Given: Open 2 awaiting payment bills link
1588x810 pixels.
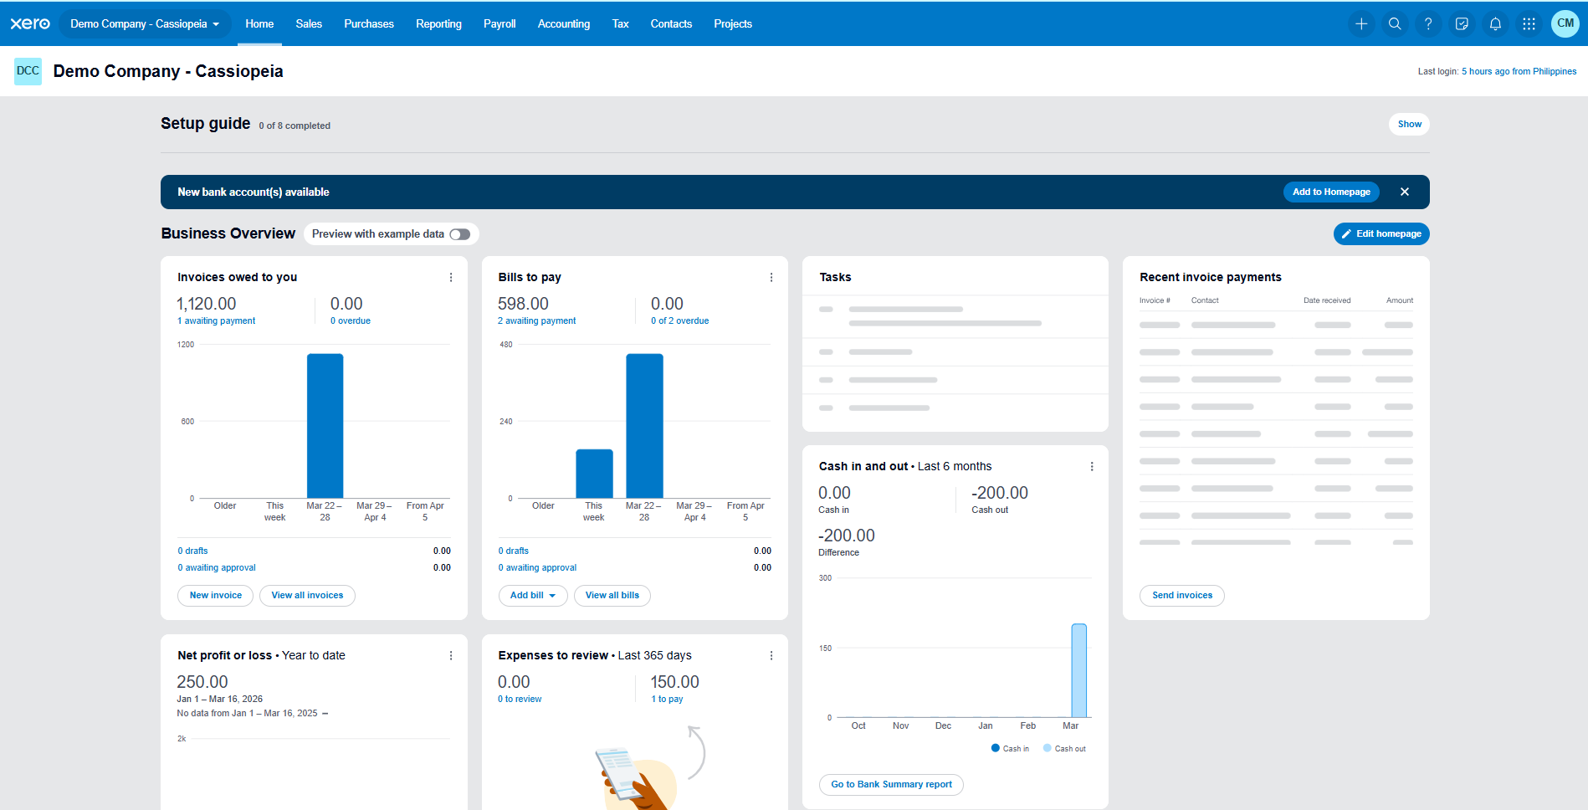Looking at the screenshot, I should pos(537,320).
